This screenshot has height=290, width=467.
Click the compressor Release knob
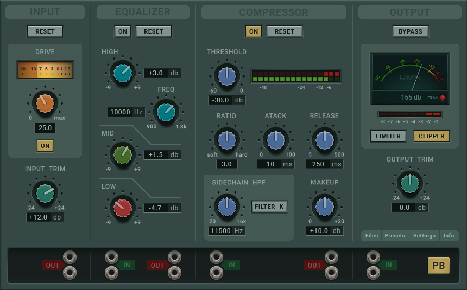click(325, 140)
